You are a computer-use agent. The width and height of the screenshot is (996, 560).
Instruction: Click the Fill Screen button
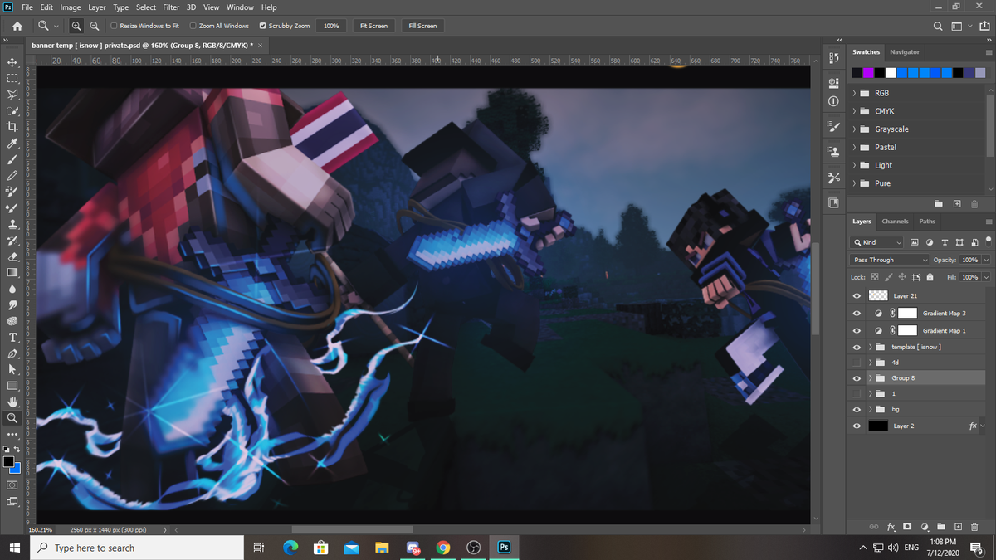coord(422,26)
